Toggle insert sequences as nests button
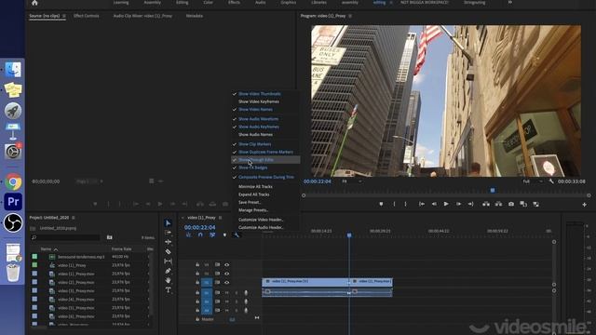Screen dimensions: 596x335 click(x=188, y=235)
